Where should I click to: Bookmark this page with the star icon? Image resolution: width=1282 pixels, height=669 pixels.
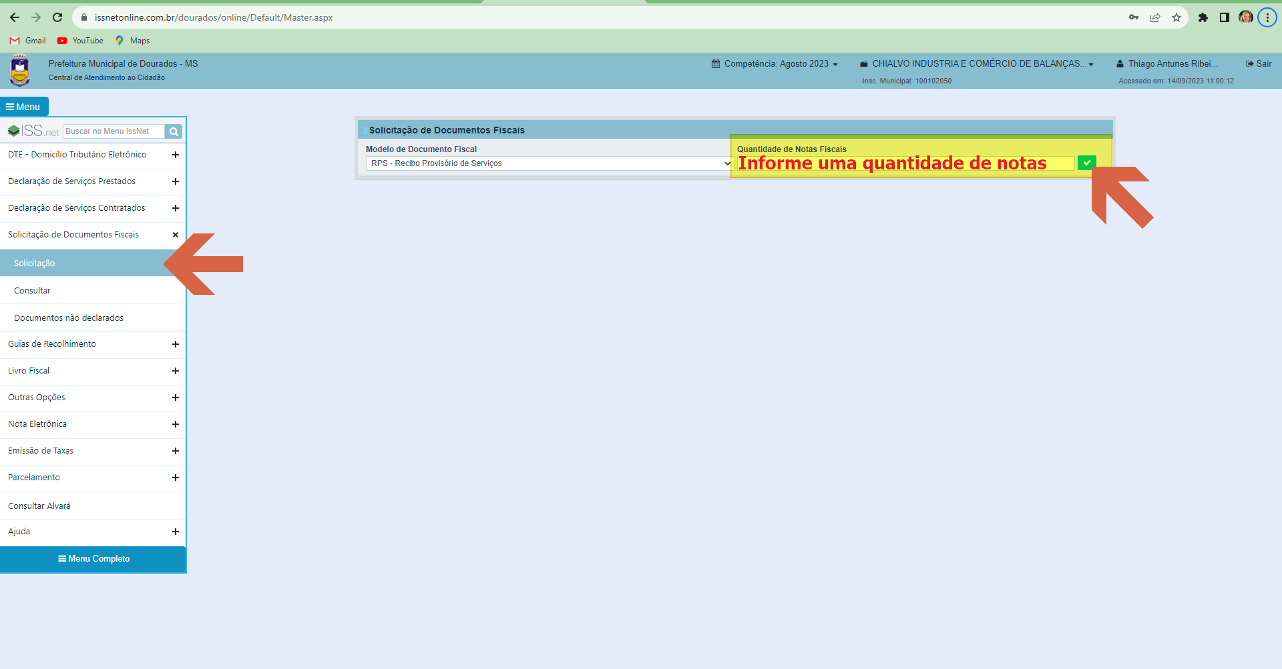coord(1177,17)
